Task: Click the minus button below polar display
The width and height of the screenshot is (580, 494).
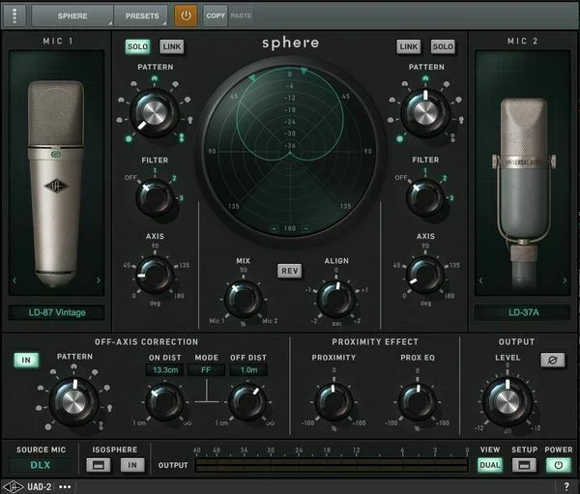Action: (305, 229)
